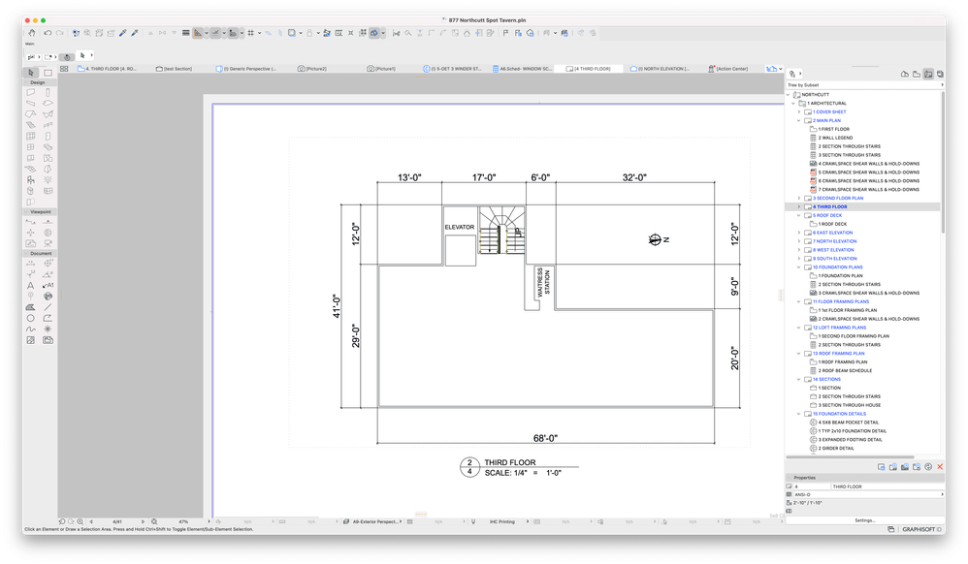This screenshot has height=564, width=968.
Task: Click the THIRD FLOOR name field in Properties
Action: (x=887, y=486)
